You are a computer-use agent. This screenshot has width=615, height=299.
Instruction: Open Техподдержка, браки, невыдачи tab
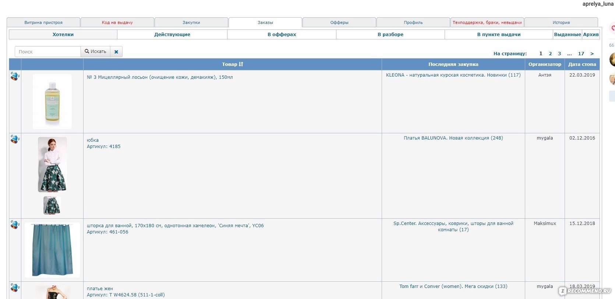coord(487,22)
